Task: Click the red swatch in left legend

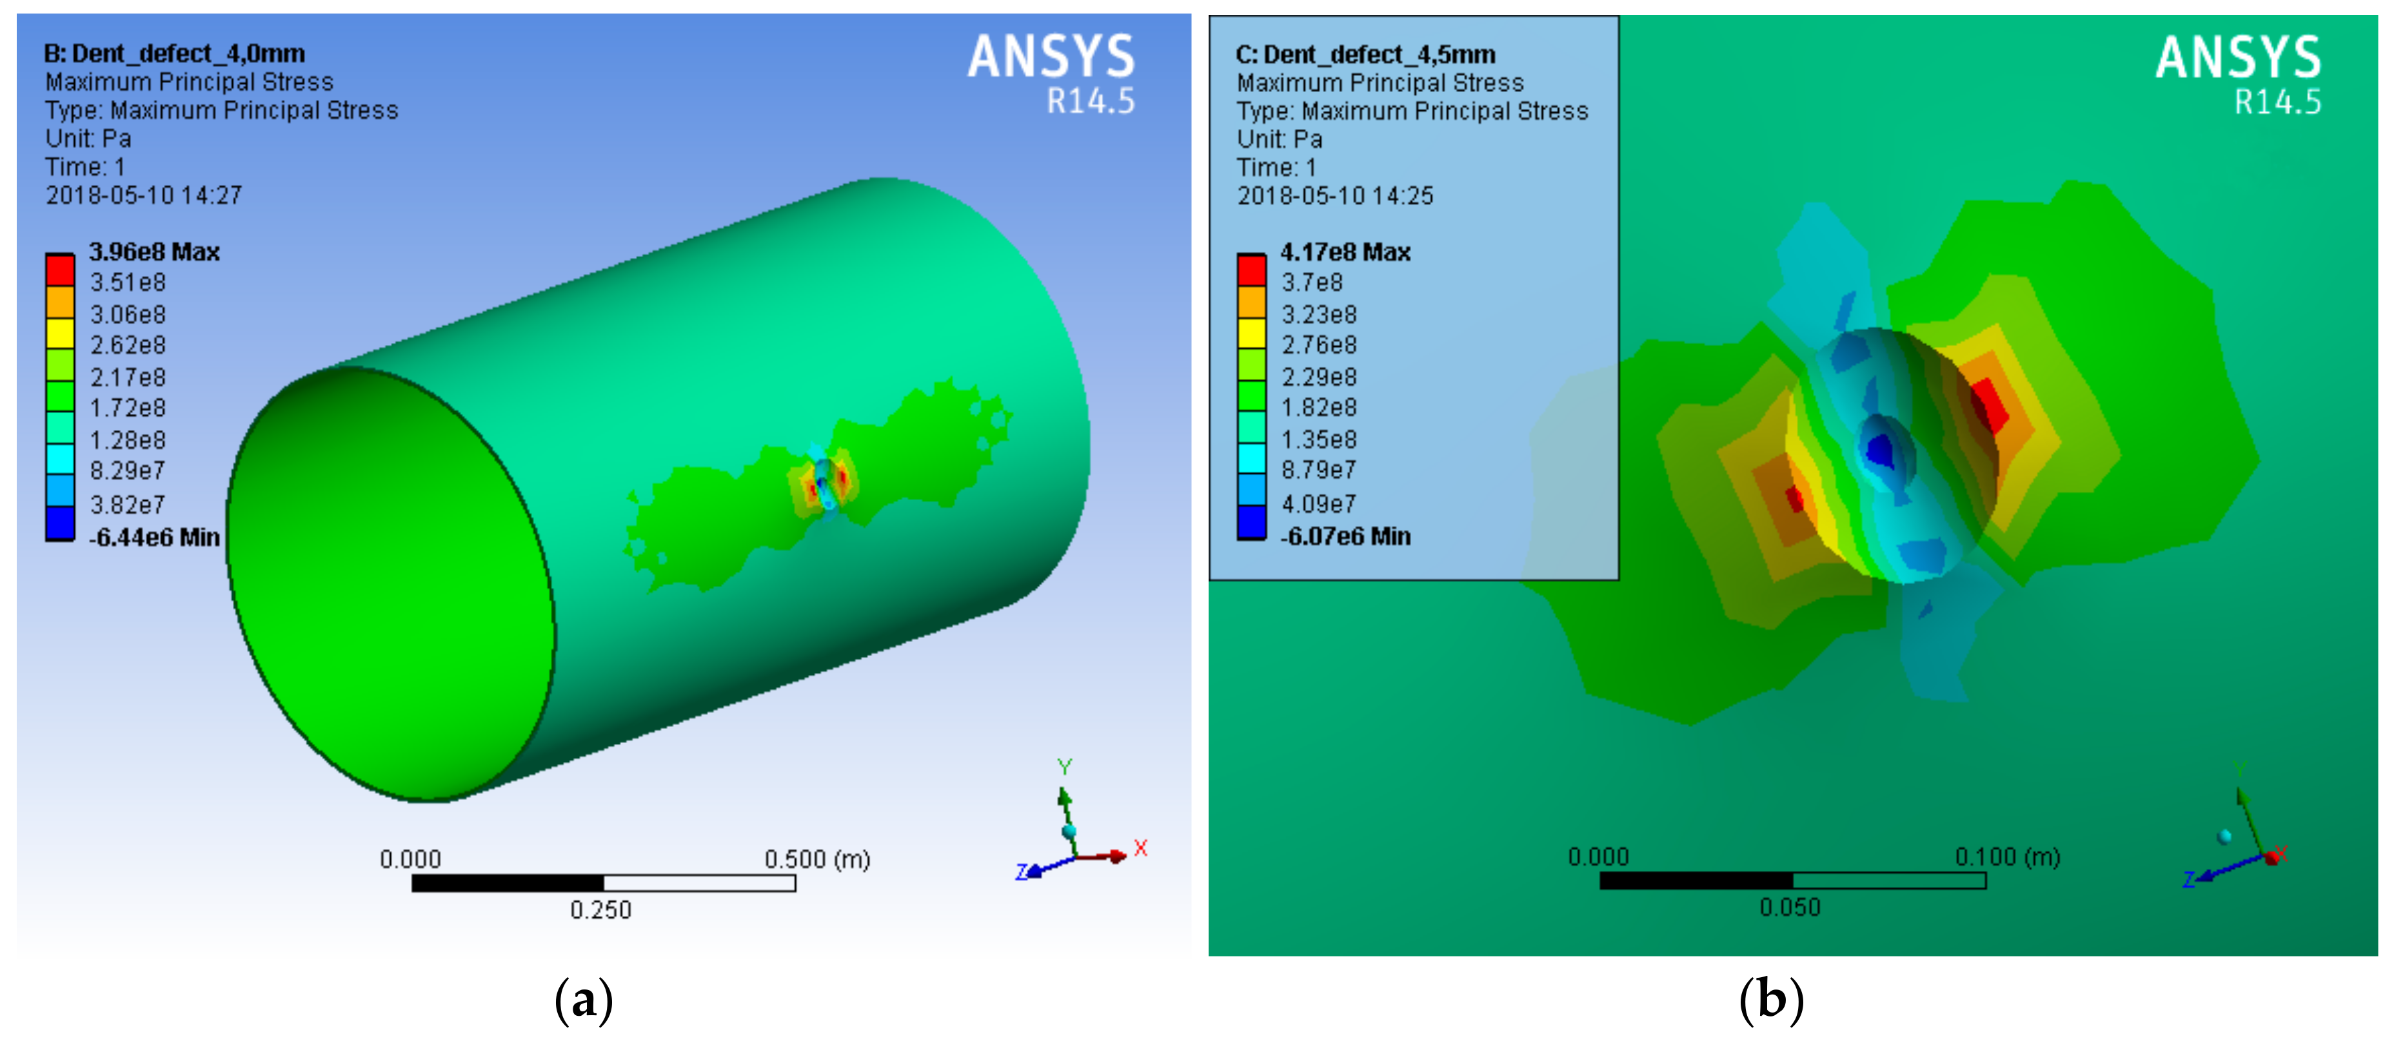Action: click(60, 269)
